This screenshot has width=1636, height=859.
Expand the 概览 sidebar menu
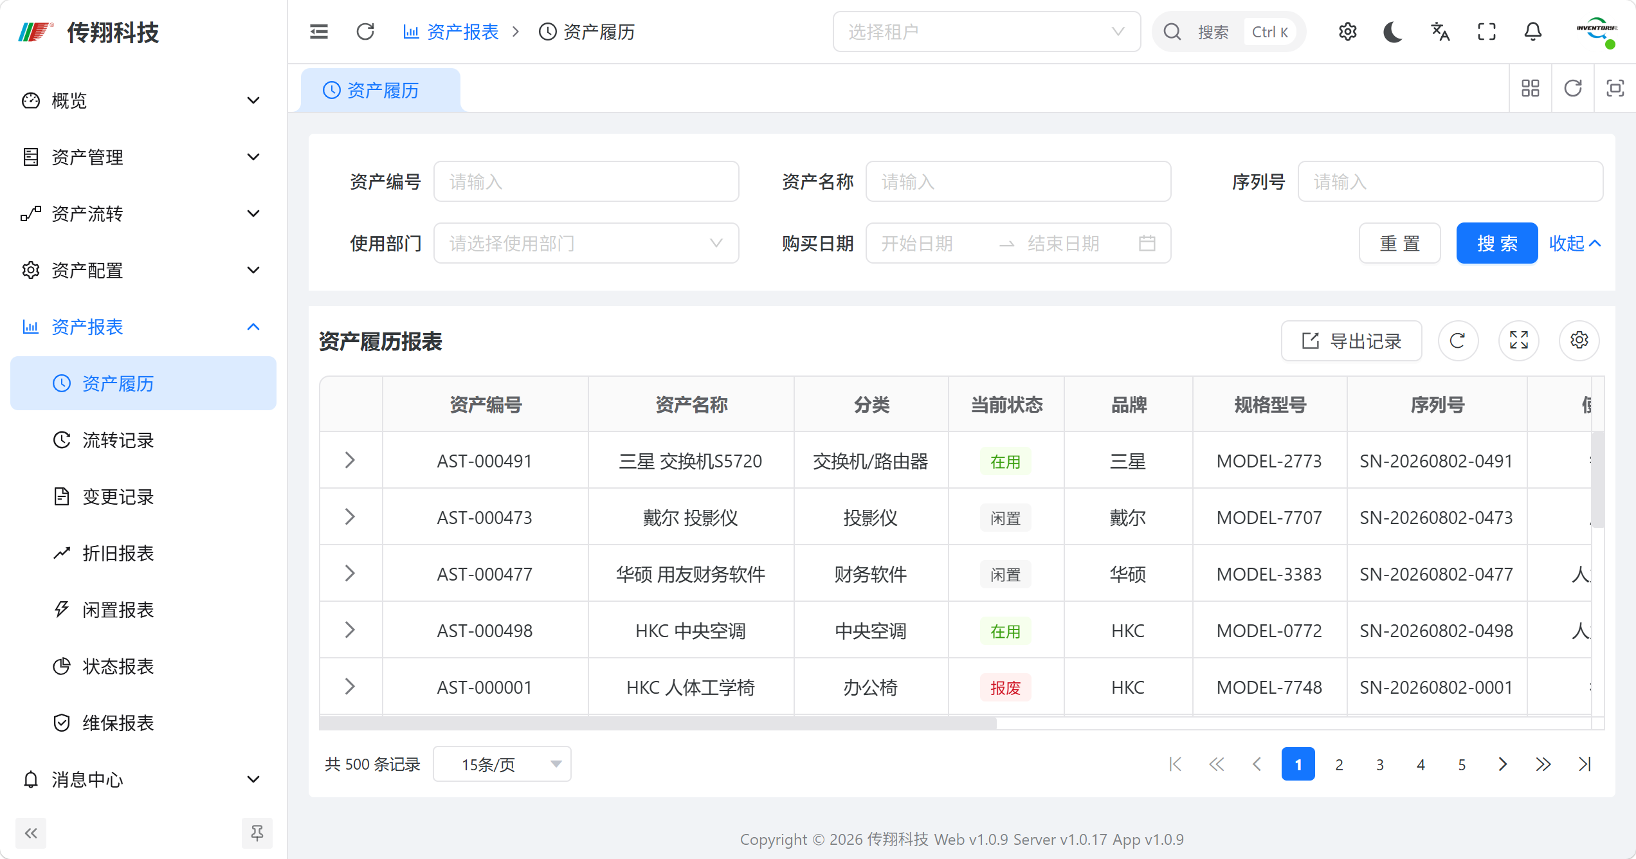[x=143, y=100]
